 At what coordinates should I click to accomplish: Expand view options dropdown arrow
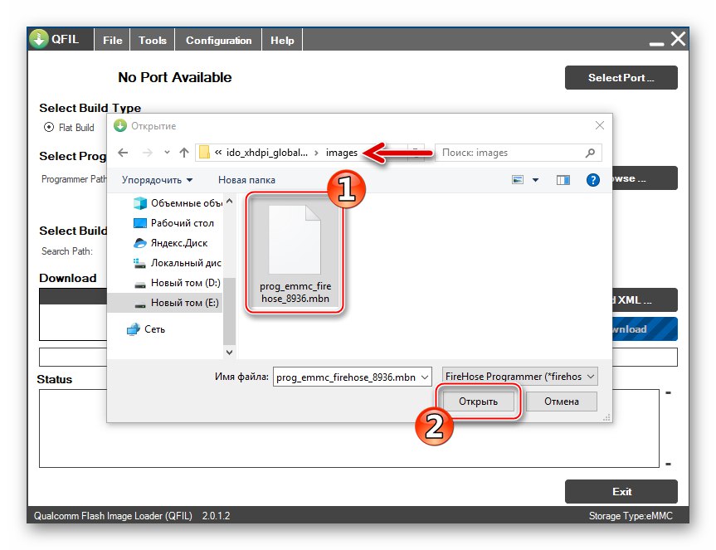click(x=536, y=180)
